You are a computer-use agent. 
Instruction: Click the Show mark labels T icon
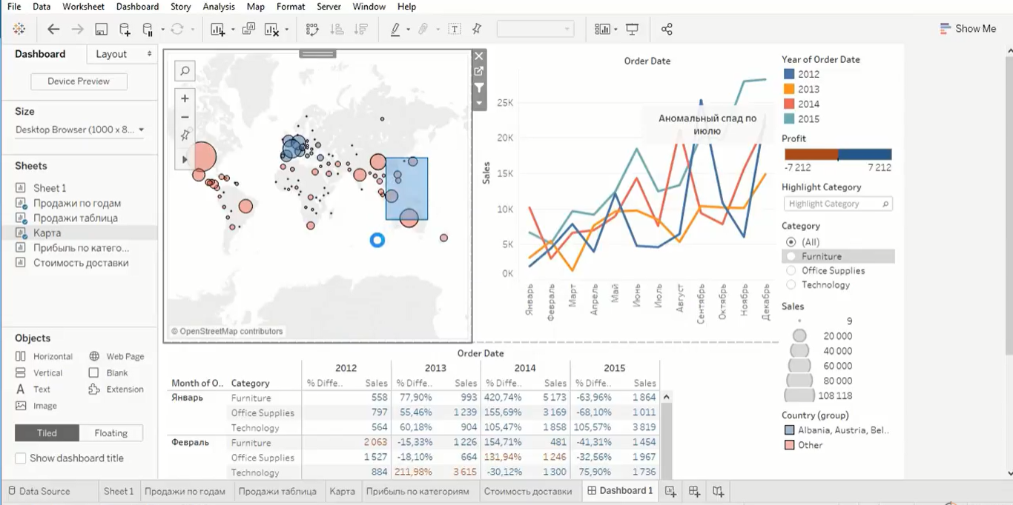click(455, 29)
